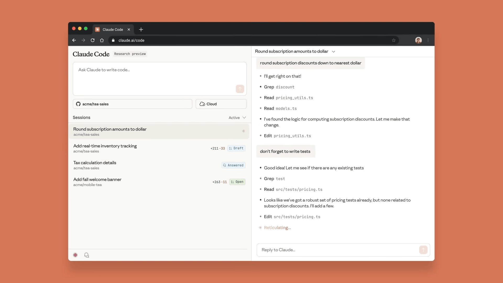The width and height of the screenshot is (503, 283).
Task: Click the Open badge on fall banner
Action: click(x=237, y=182)
